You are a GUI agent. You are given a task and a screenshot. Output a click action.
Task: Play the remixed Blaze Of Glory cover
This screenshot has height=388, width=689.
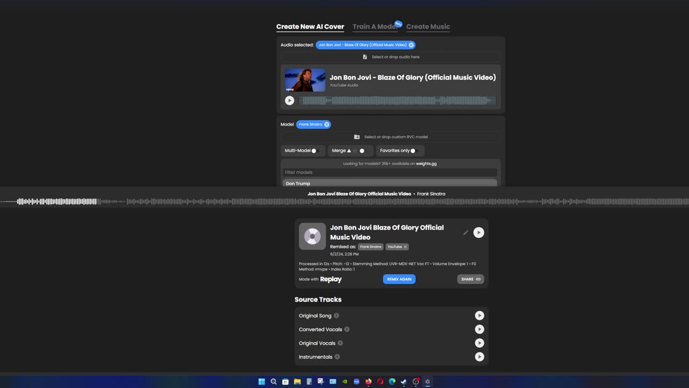pyautogui.click(x=479, y=233)
